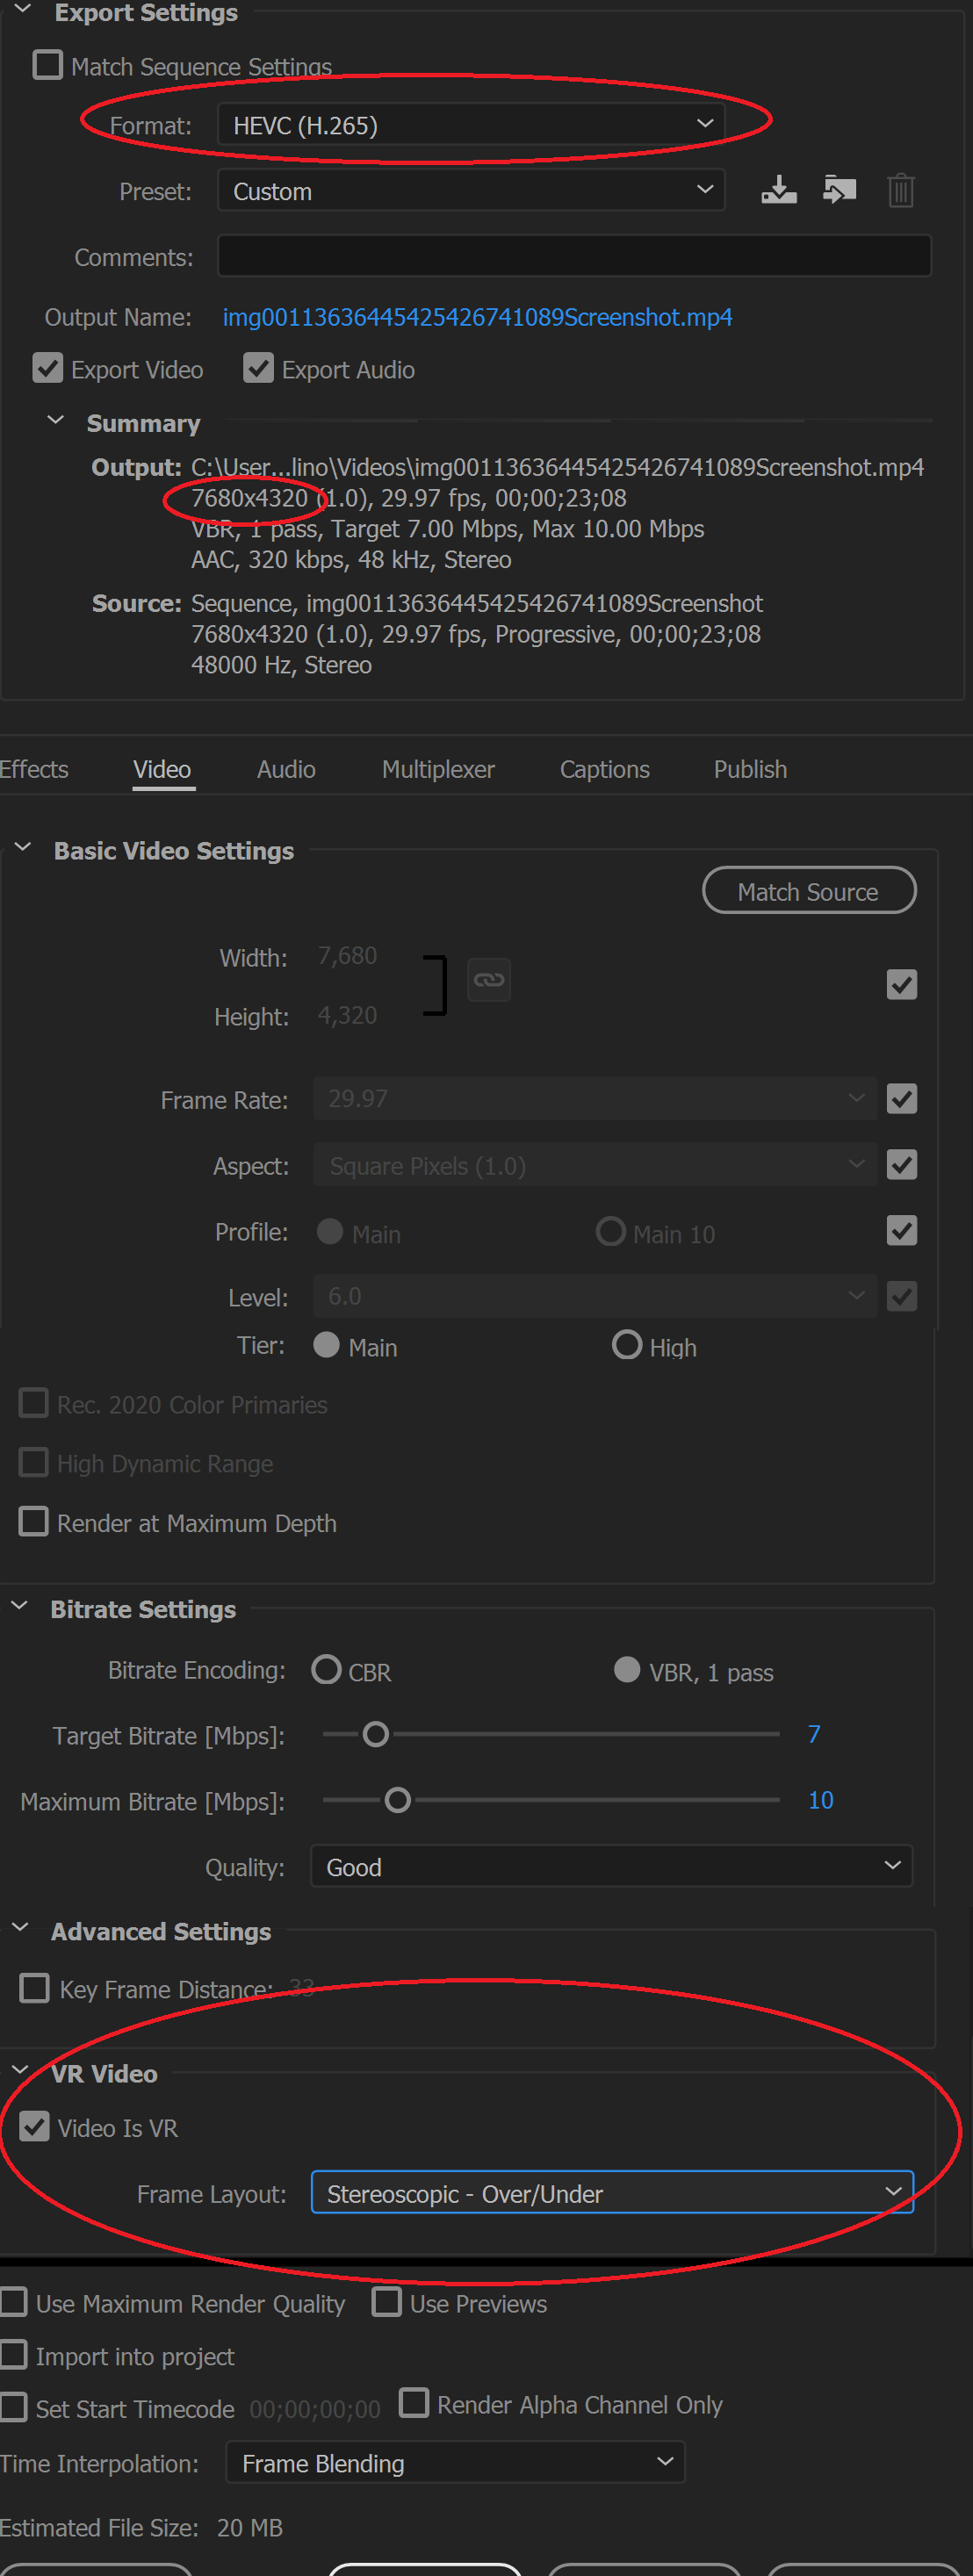Open the Format dropdown showing HEVC (H.265)
The height and width of the screenshot is (2576, 973).
(x=471, y=125)
